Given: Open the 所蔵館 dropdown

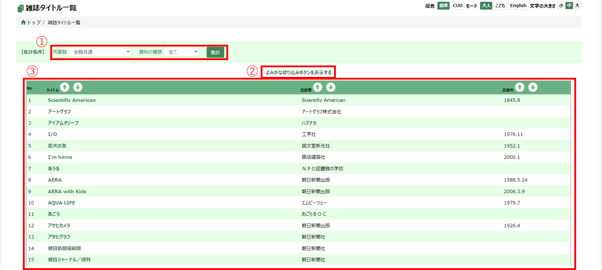Looking at the screenshot, I should pyautogui.click(x=100, y=52).
